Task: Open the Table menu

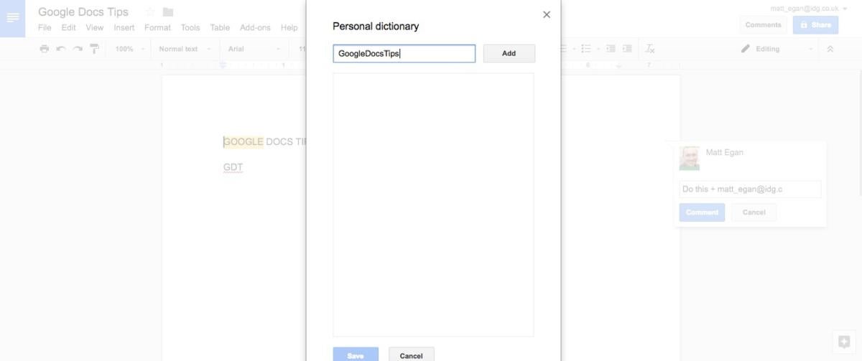Action: coord(220,27)
